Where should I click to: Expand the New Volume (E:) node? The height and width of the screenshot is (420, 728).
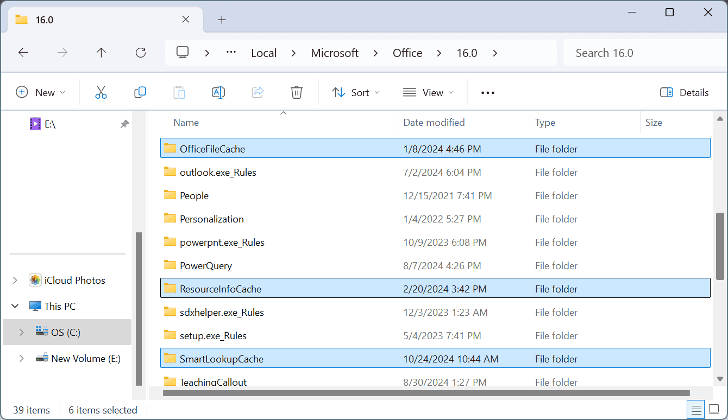coord(22,358)
